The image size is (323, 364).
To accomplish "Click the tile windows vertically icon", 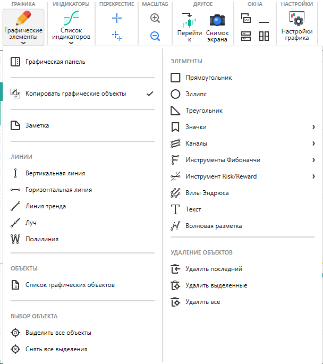I will (x=264, y=36).
